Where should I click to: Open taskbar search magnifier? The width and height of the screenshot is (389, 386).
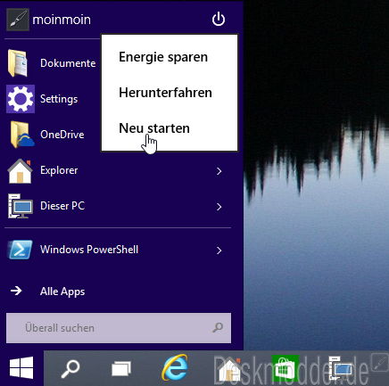click(x=70, y=369)
